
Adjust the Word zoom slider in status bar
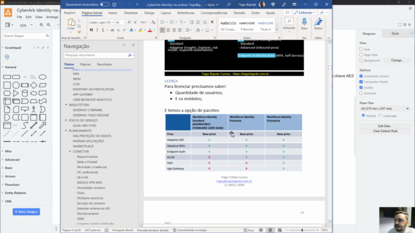(x=302, y=230)
